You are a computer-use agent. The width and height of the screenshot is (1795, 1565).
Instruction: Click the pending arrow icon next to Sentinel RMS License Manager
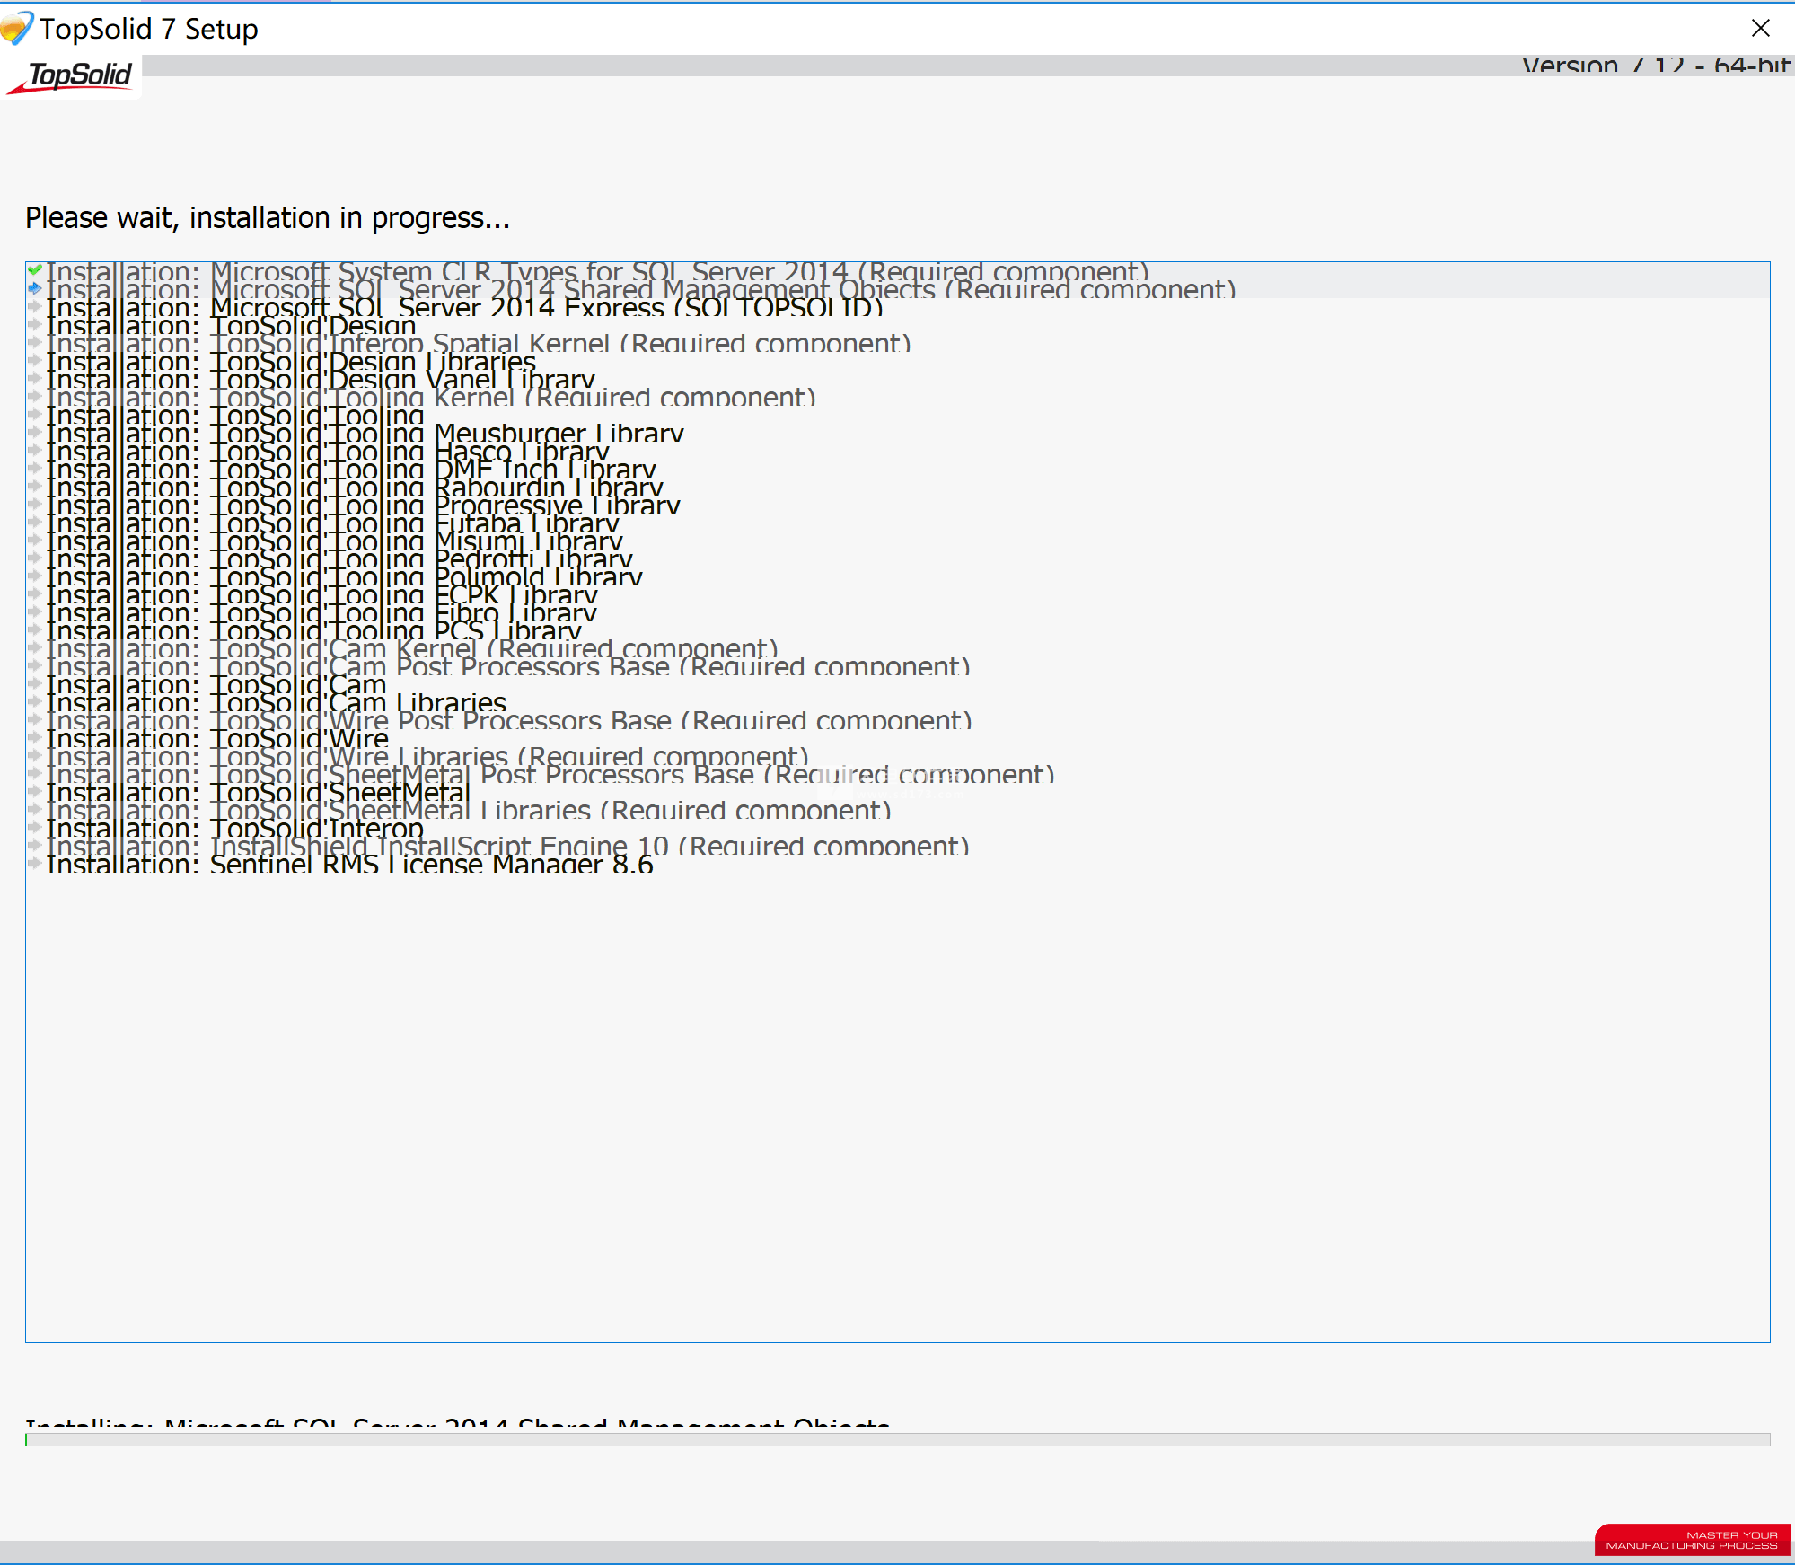(x=35, y=863)
